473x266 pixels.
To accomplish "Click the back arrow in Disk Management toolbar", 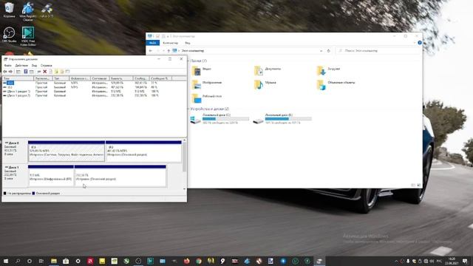I will coord(5,72).
